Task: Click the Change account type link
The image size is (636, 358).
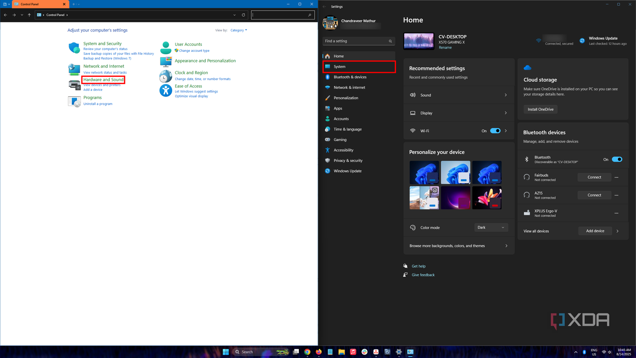Action: (x=194, y=50)
